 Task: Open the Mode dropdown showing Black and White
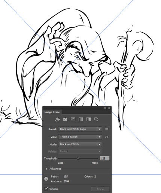80,144
